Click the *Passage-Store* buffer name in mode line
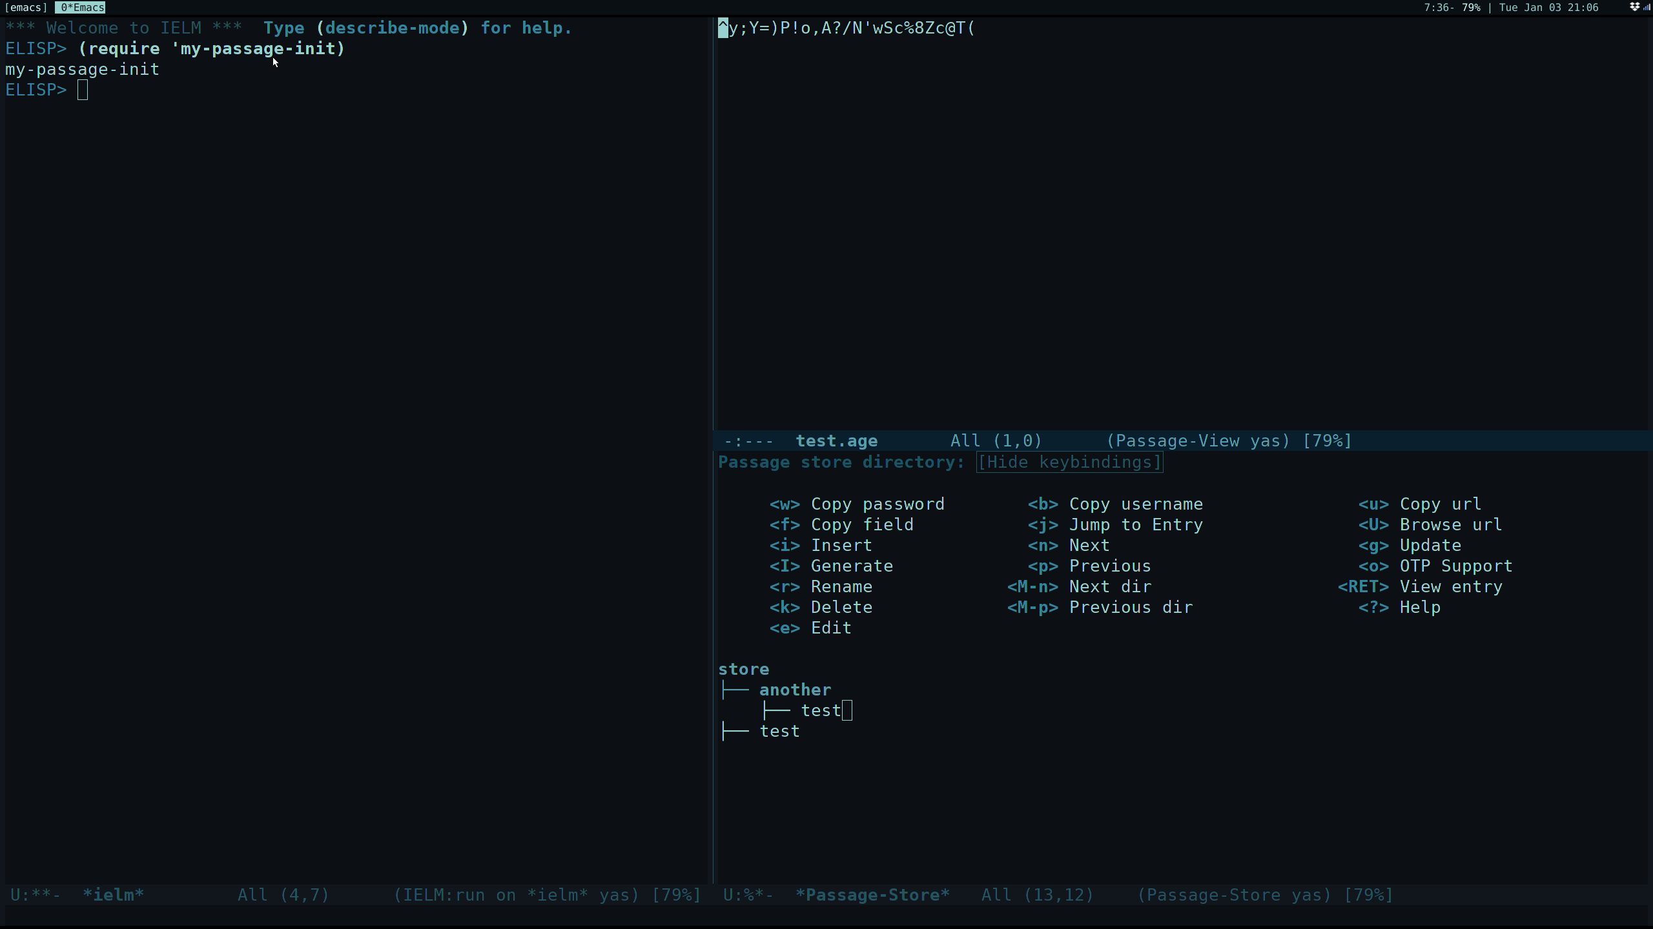The height and width of the screenshot is (929, 1653). (872, 895)
